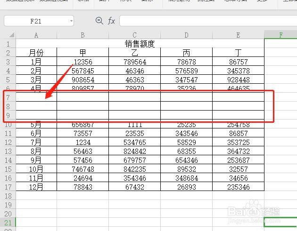Click cell with value 353725

238,142
